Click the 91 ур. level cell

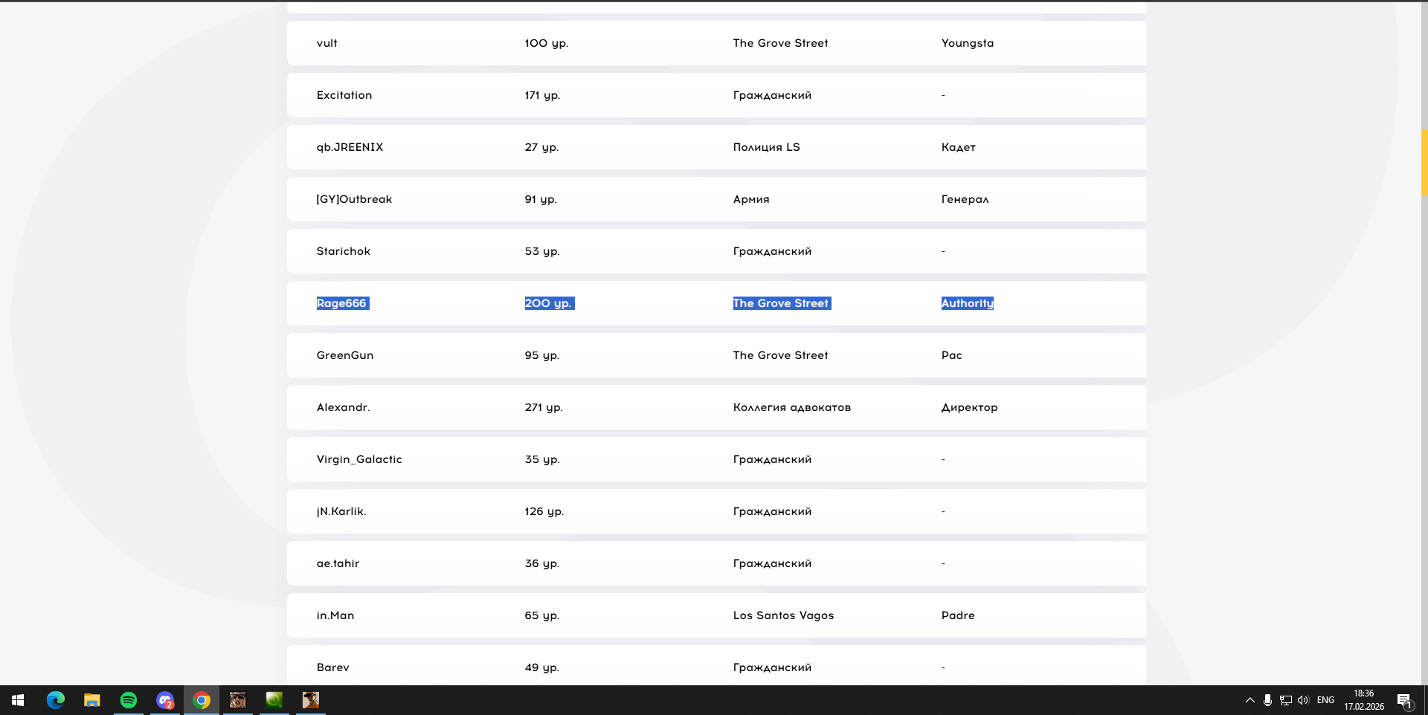[x=541, y=199]
